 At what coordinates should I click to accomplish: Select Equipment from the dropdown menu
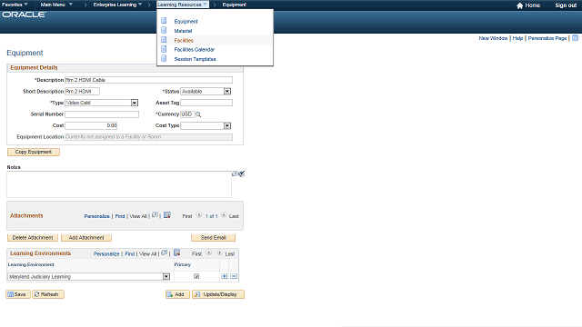186,22
